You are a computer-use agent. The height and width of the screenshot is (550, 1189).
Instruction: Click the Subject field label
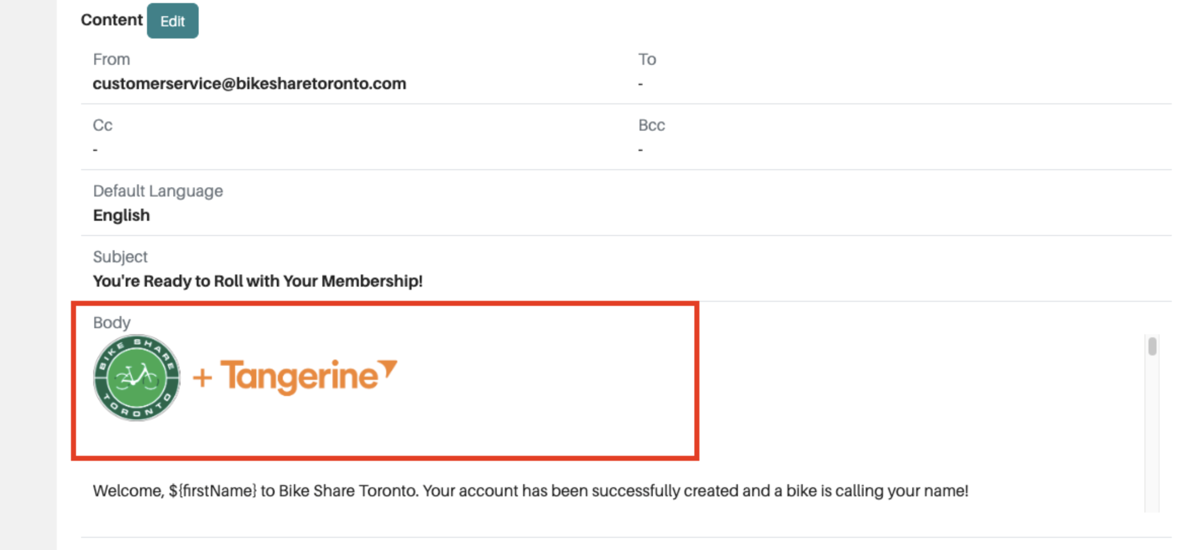pos(120,257)
